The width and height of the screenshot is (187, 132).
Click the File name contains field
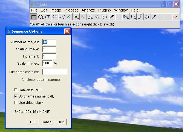(55, 72)
